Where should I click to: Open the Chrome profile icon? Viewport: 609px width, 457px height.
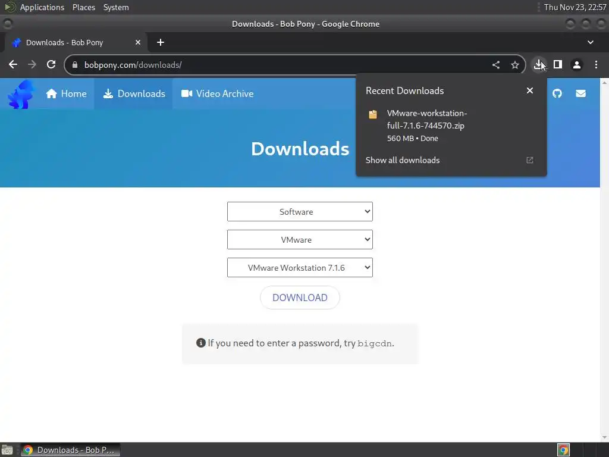click(577, 64)
